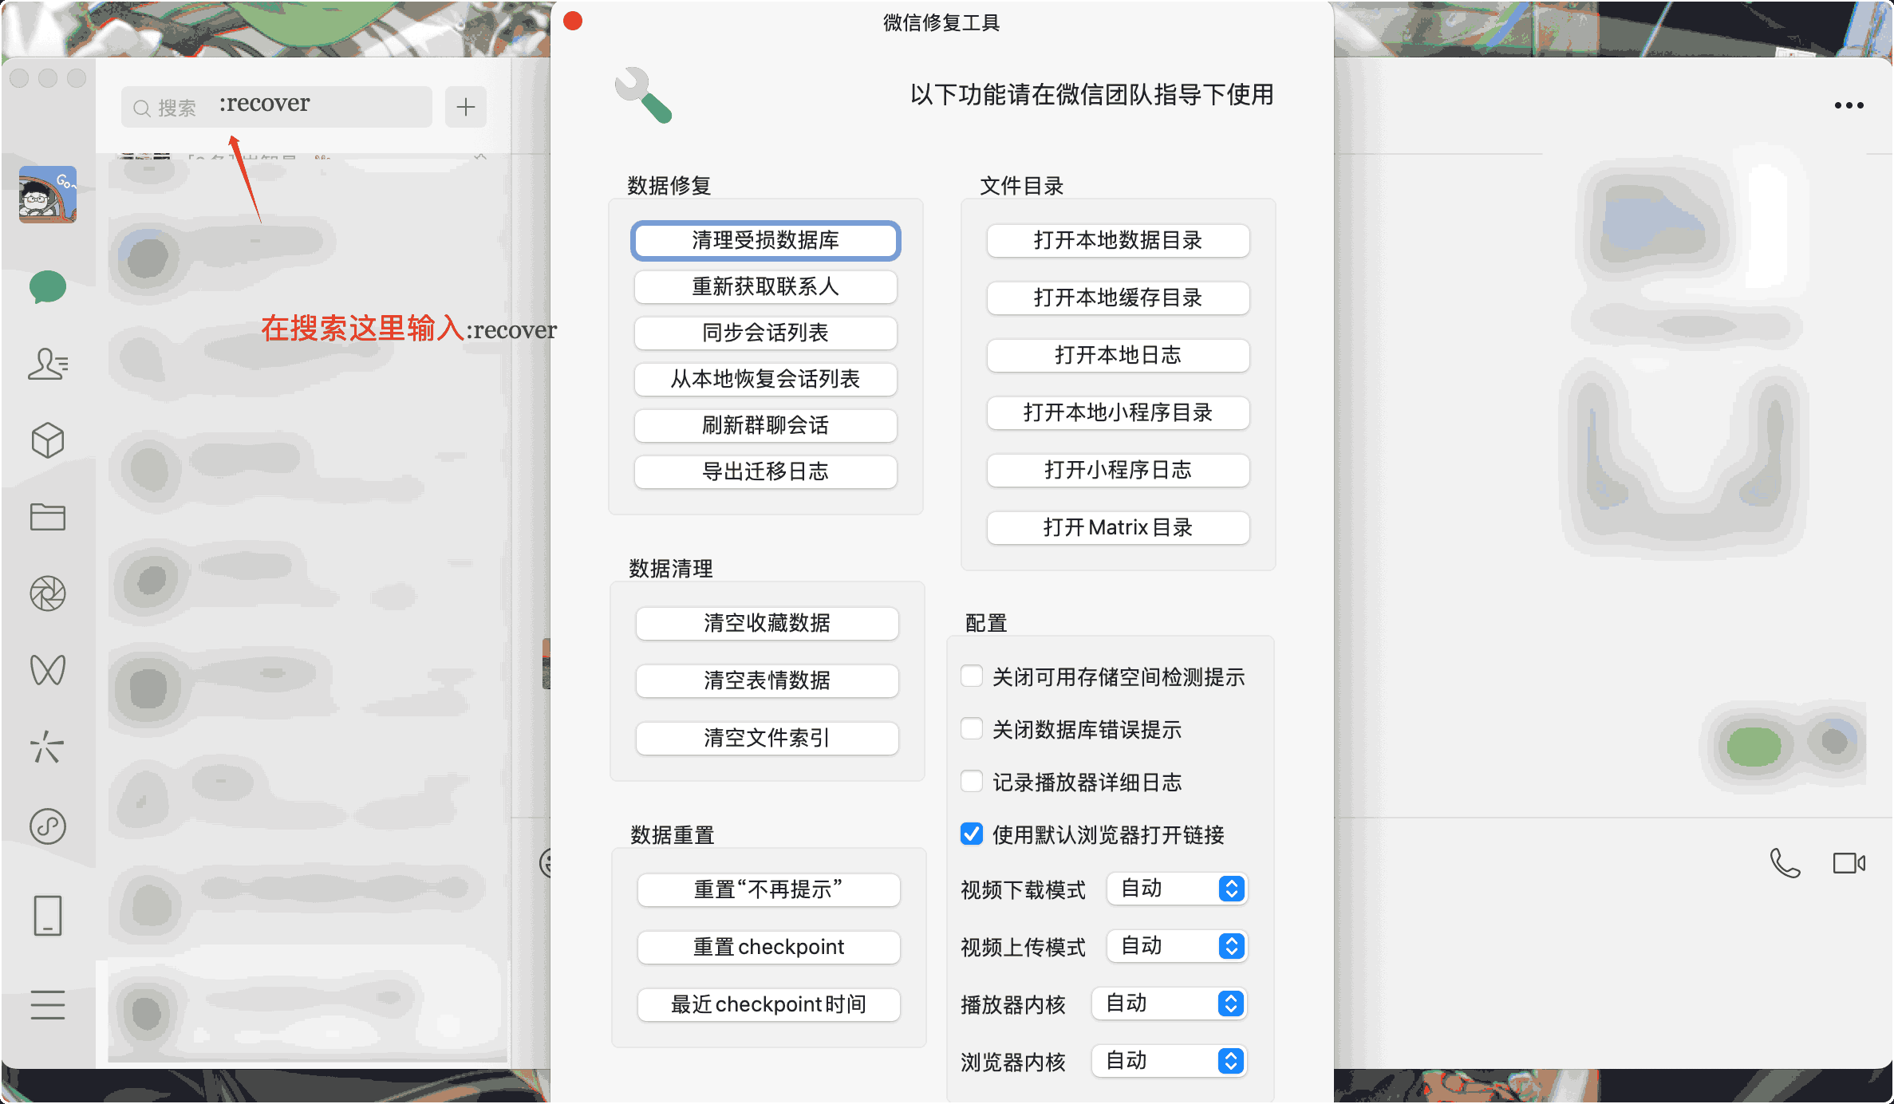Click the phone device icon in sidebar
Viewport: 1894px width, 1104px height.
(x=47, y=916)
